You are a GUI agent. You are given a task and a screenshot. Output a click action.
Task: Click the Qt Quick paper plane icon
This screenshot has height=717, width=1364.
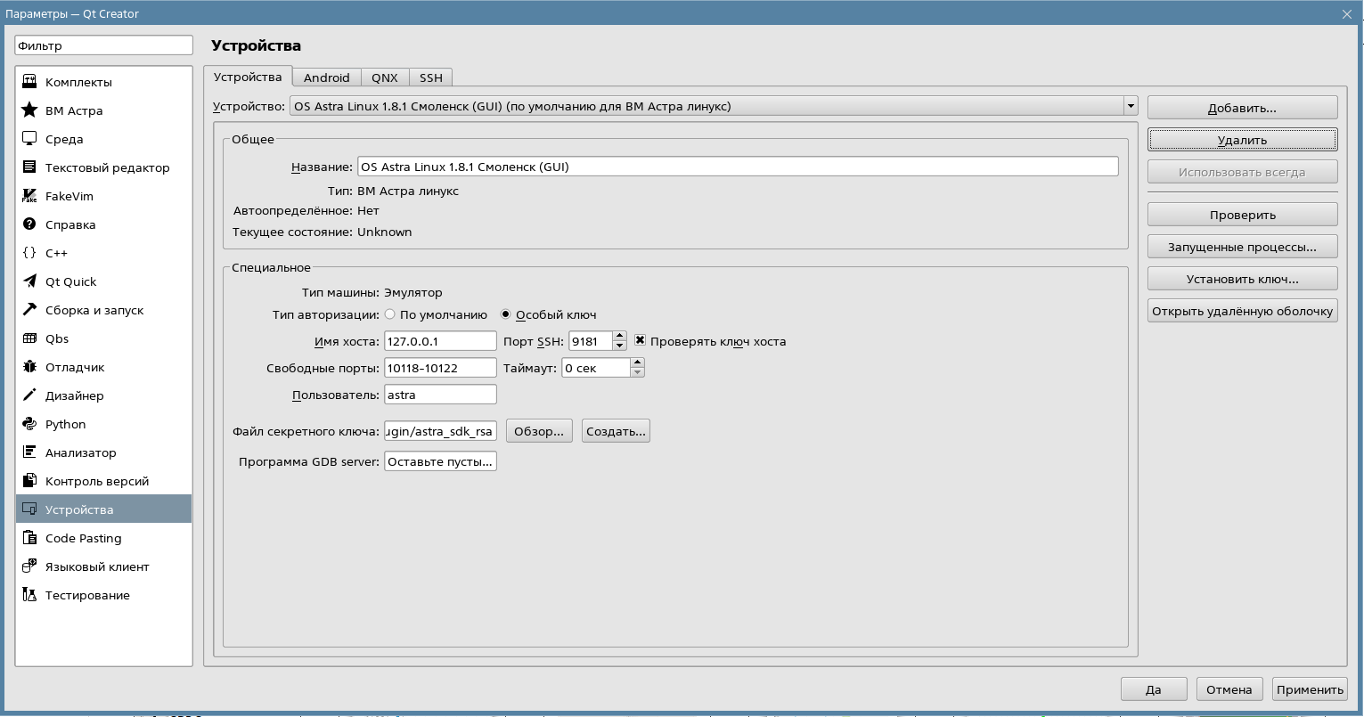tap(29, 281)
